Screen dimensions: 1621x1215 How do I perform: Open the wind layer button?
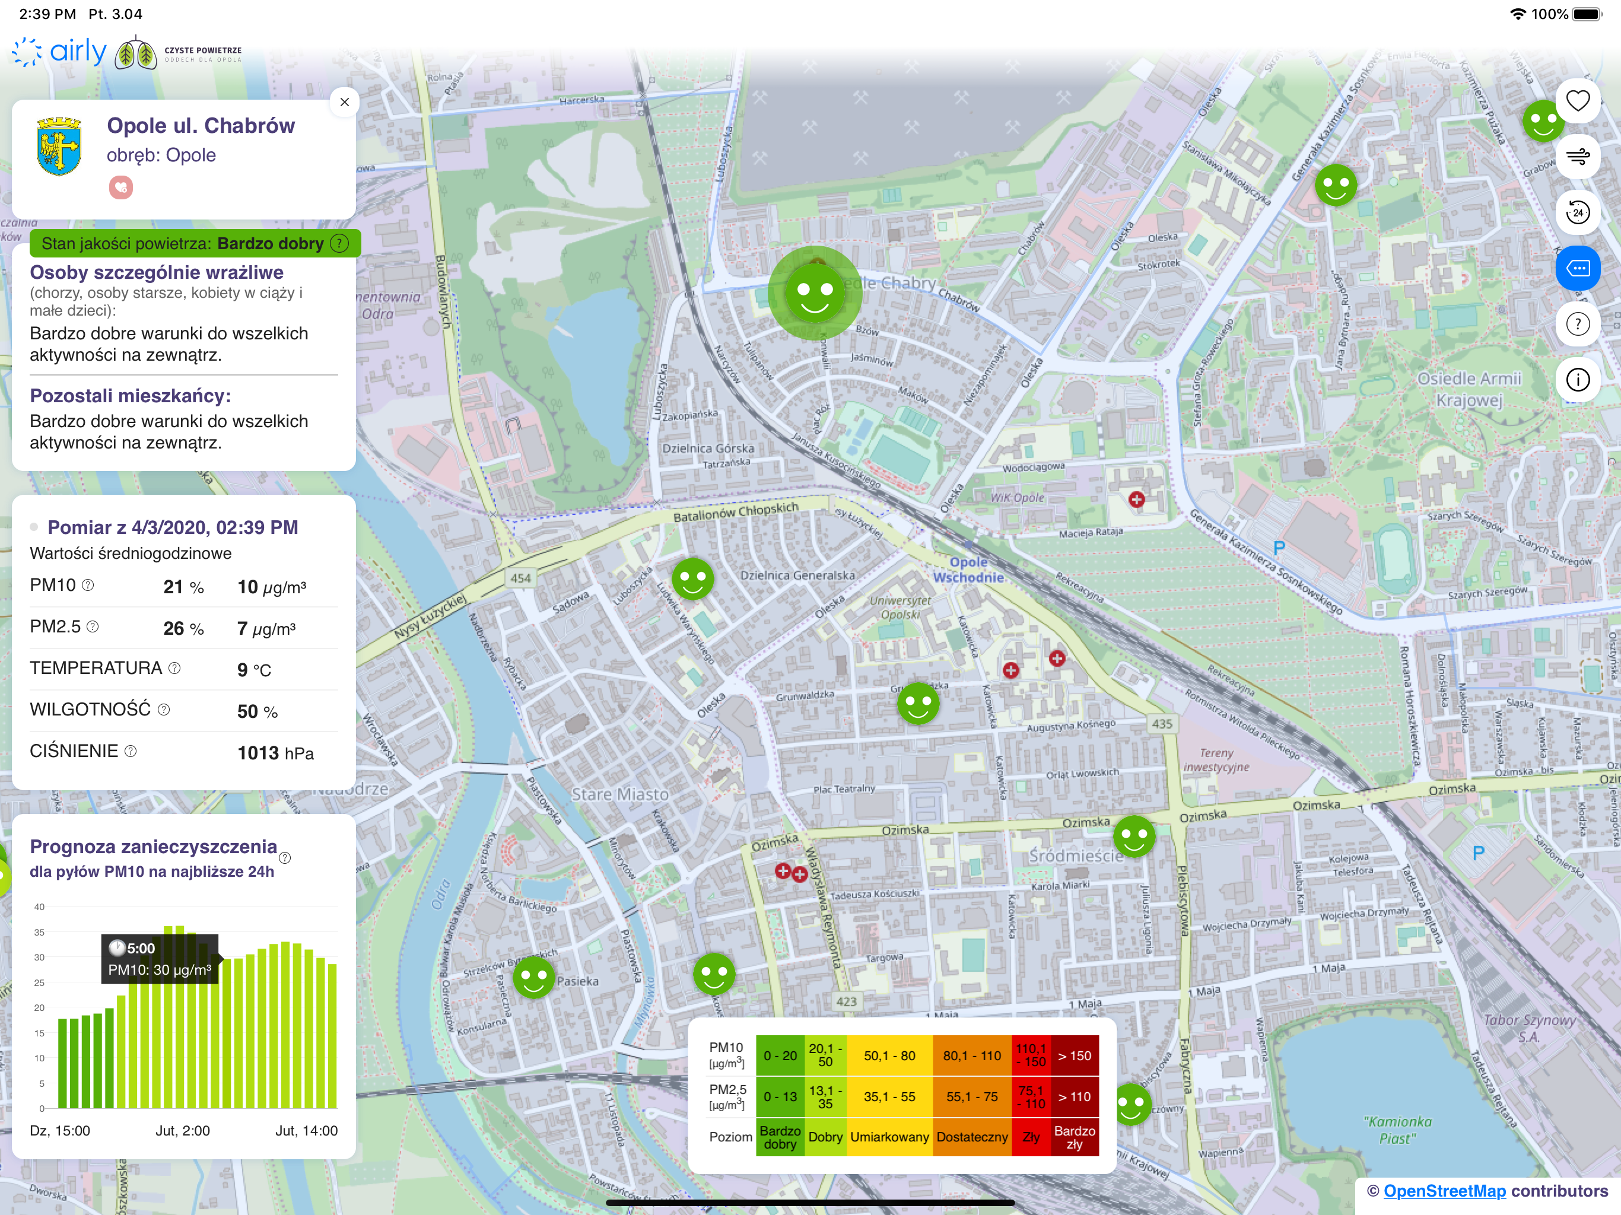[1577, 156]
